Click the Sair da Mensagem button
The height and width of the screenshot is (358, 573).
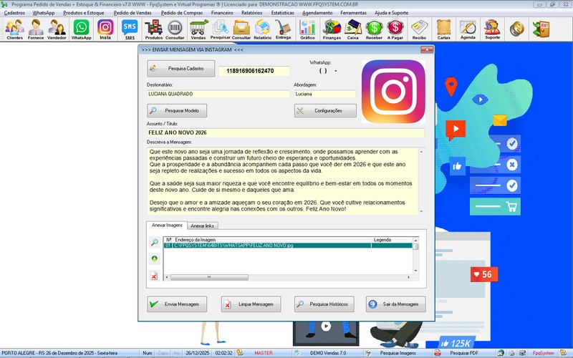click(396, 304)
